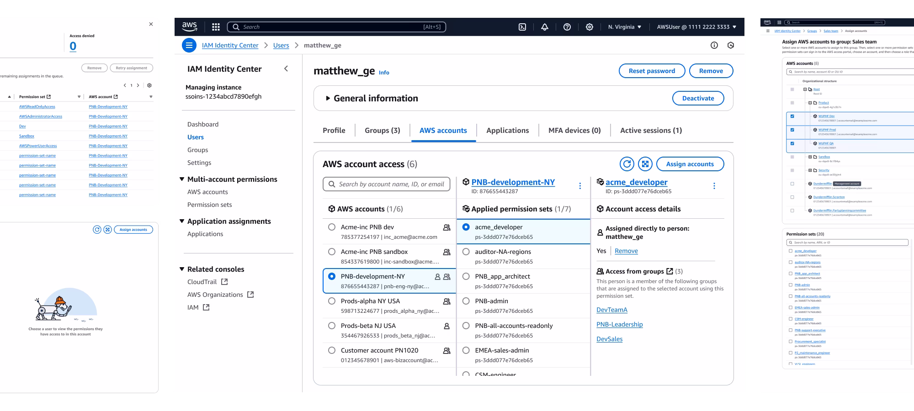
Task: Open the notifications bell
Action: (545, 27)
